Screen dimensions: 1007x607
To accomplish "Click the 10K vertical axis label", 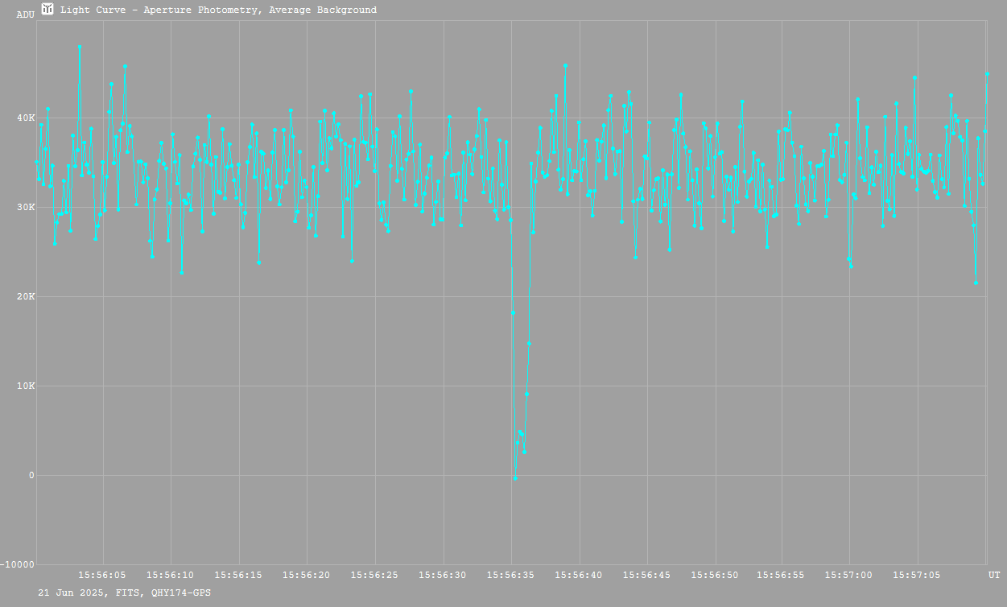I will (27, 386).
